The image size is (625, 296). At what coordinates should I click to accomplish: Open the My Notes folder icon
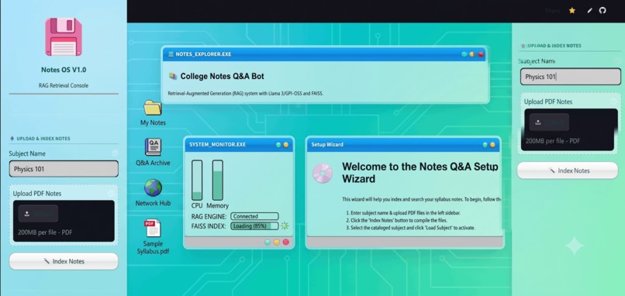[153, 108]
